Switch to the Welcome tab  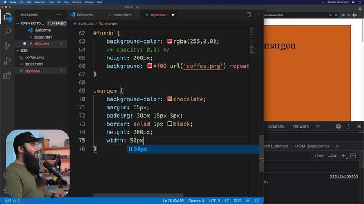(x=82, y=15)
